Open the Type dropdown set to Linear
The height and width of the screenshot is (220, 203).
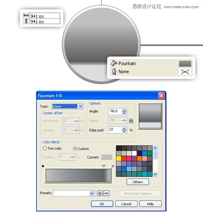80,107
